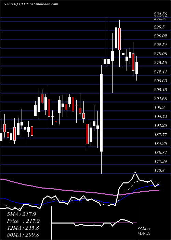Click the Price : 217.2 readout
Screen dimensions: 171x240
(23, 221)
